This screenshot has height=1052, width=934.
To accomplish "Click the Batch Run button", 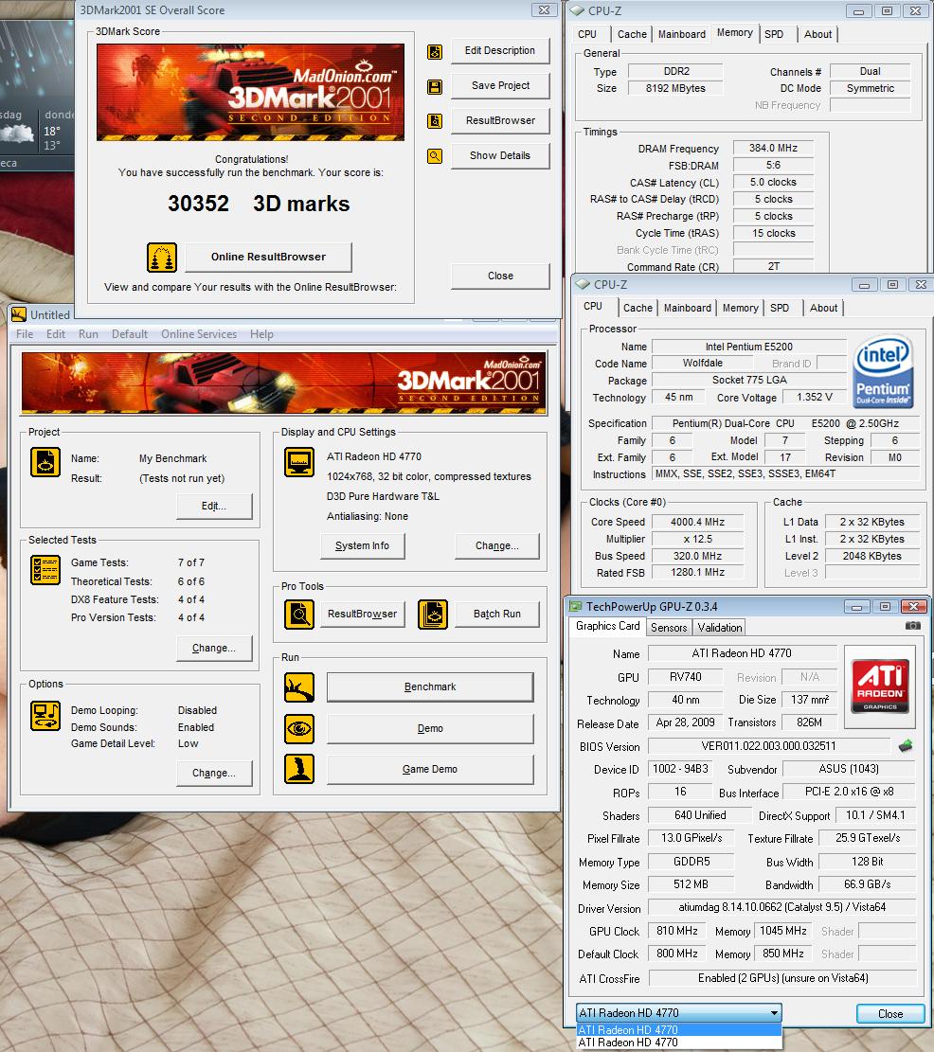I will pyautogui.click(x=496, y=614).
